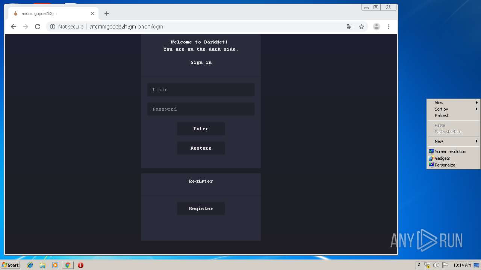Open the Not secure site info icon

(53, 27)
